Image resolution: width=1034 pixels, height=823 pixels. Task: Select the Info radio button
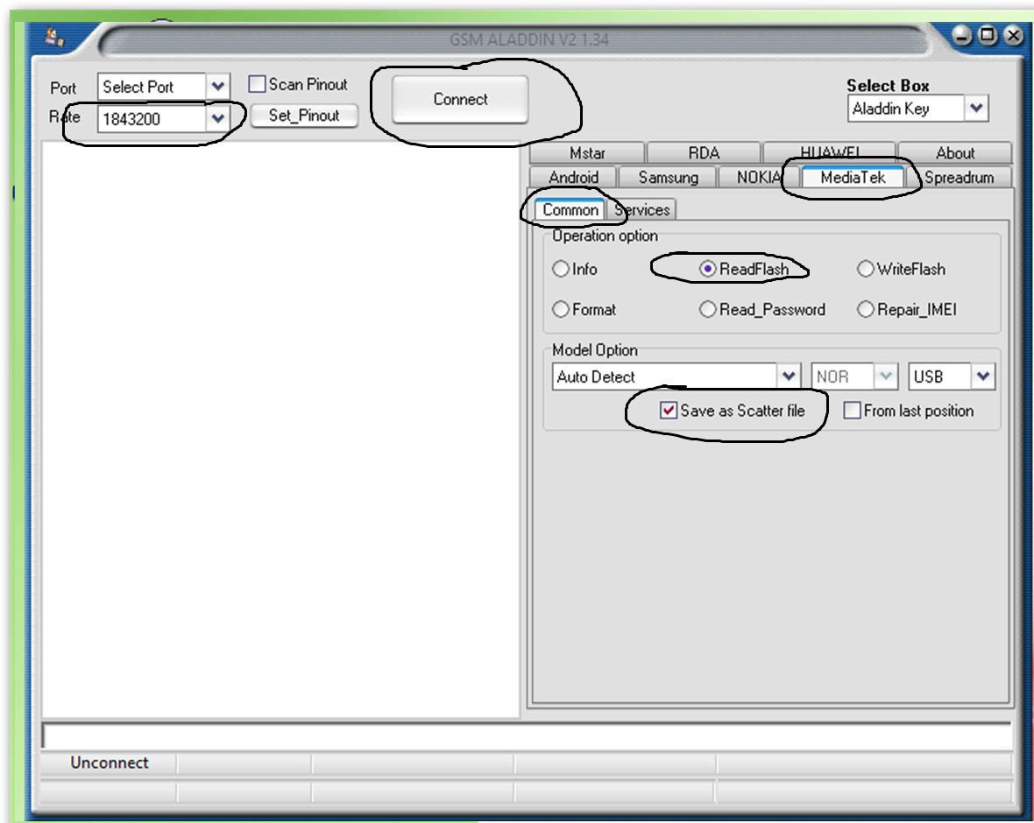(x=561, y=270)
